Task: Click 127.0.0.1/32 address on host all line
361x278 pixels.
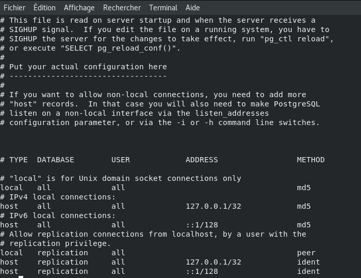Action: point(214,206)
